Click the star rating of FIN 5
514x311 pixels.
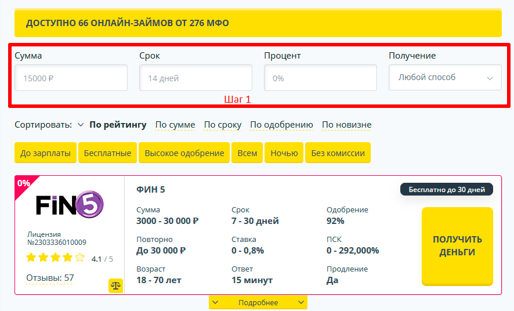click(56, 258)
